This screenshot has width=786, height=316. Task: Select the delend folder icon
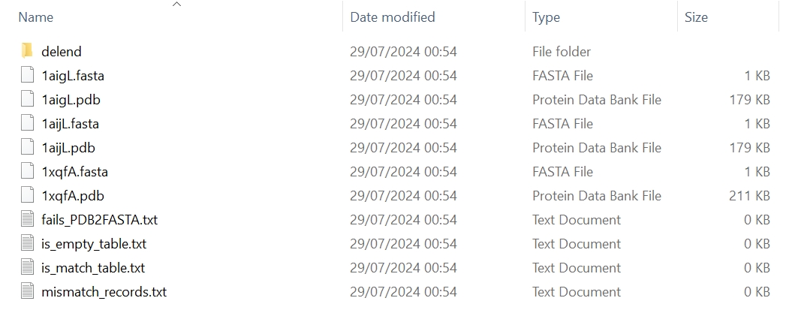click(x=27, y=51)
